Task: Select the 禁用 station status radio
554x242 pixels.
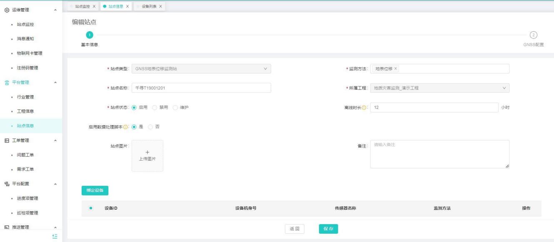Action: 155,107
